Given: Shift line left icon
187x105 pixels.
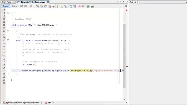Looking at the screenshot, I should [71, 6].
